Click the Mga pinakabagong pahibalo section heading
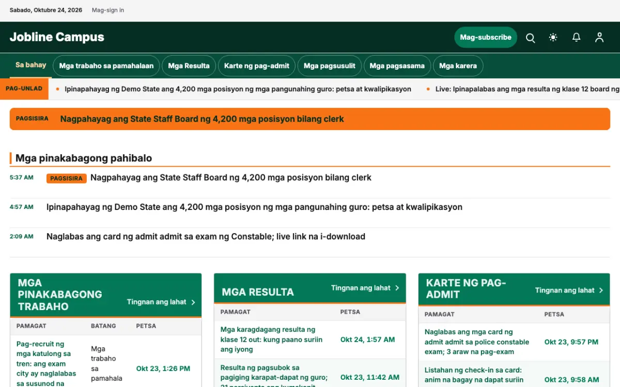Image resolution: width=620 pixels, height=387 pixels. point(84,158)
